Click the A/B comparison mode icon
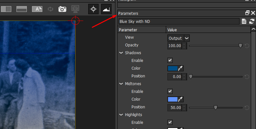This screenshot has width=256, height=129. (37, 9)
